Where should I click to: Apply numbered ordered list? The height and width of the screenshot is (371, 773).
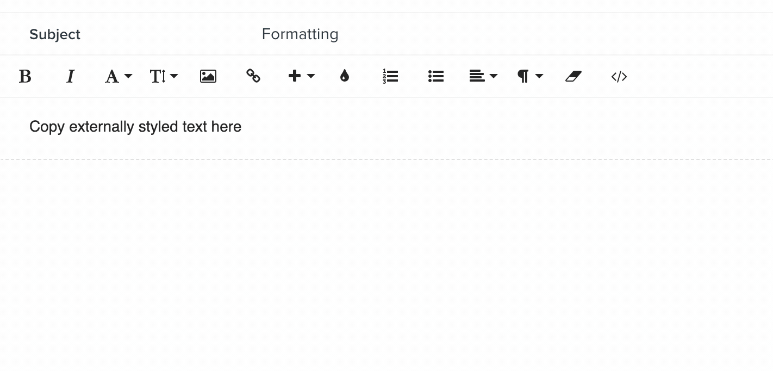(390, 76)
